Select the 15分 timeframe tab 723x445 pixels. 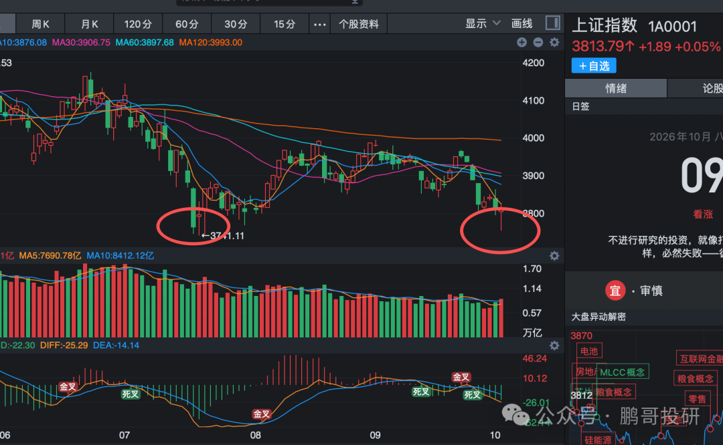(285, 24)
